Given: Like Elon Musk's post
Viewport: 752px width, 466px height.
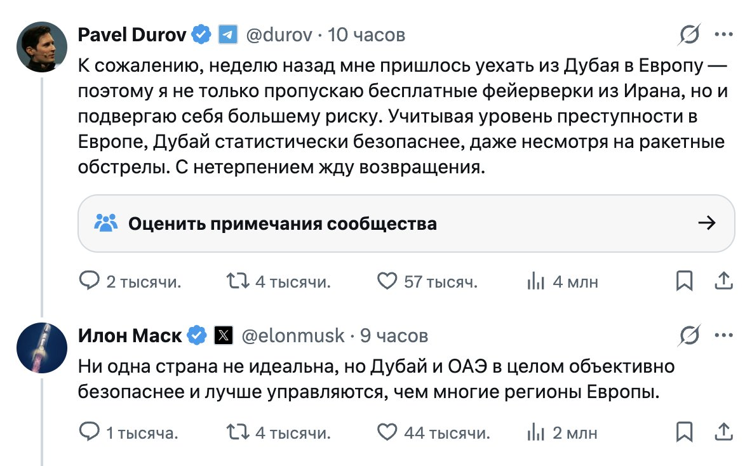Looking at the screenshot, I should (387, 432).
